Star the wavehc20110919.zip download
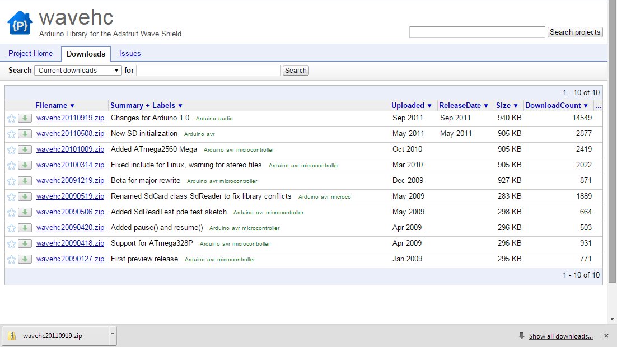 pyautogui.click(x=11, y=119)
